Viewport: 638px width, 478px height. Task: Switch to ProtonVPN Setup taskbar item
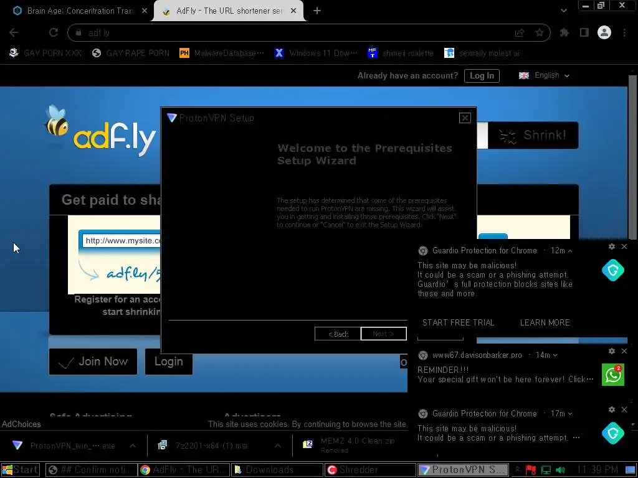pyautogui.click(x=463, y=470)
